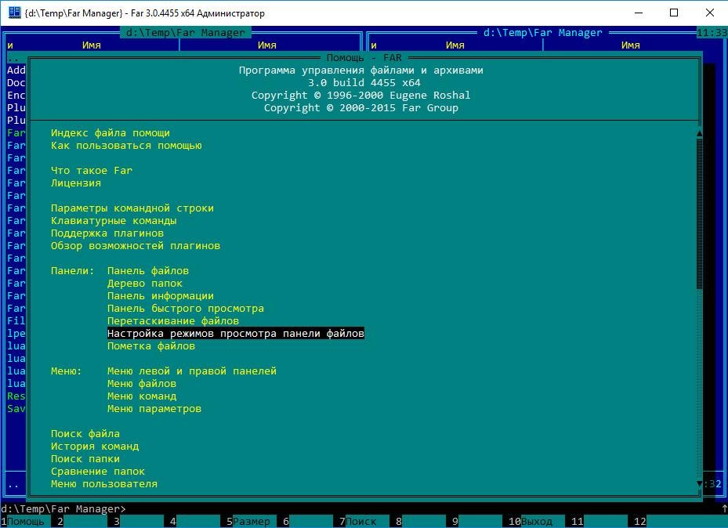Screen dimensions: 728x528
Task: Open 'Клавиатурные команды' help topic
Action: 114,221
